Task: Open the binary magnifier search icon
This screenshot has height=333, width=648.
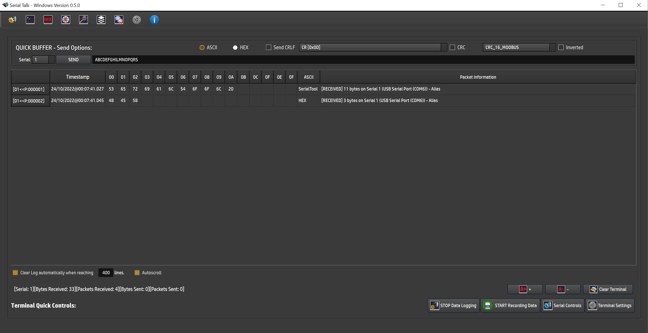Action: tap(84, 20)
